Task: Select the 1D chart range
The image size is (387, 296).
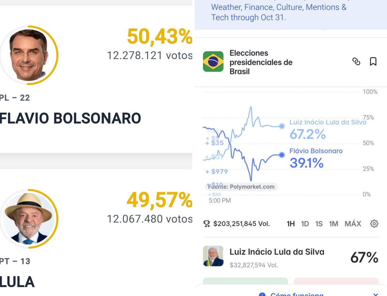Action: (305, 224)
